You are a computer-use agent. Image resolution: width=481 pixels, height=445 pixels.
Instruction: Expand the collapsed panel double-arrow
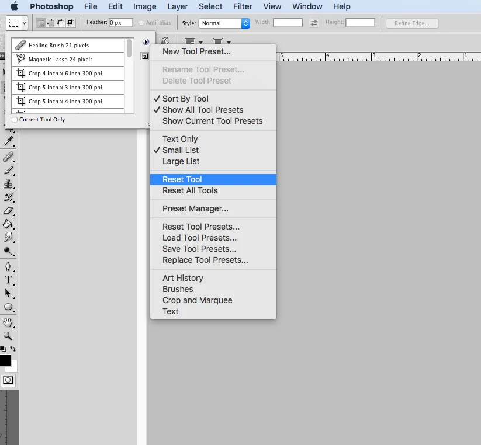tap(2, 56)
